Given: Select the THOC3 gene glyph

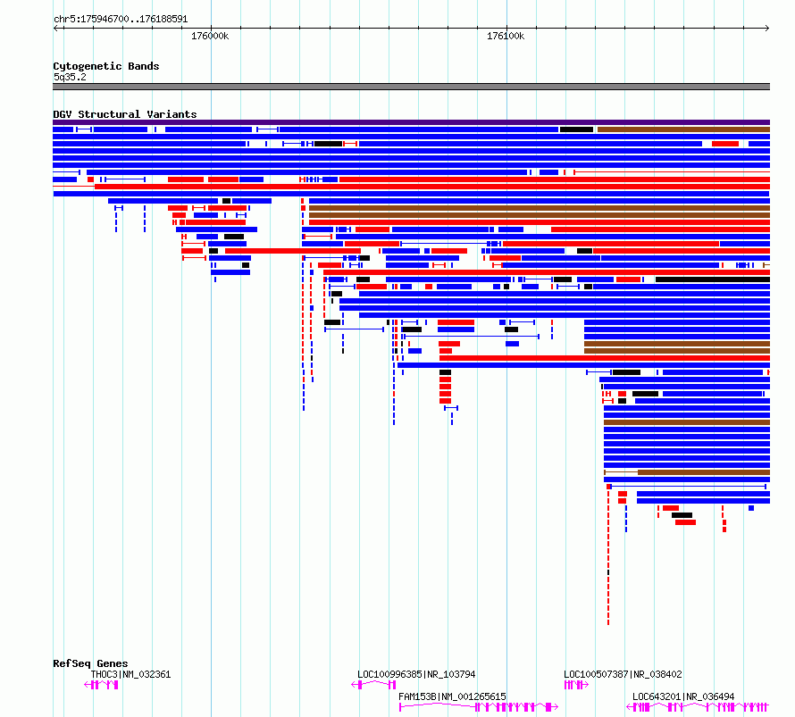Looking at the screenshot, I should pos(102,685).
